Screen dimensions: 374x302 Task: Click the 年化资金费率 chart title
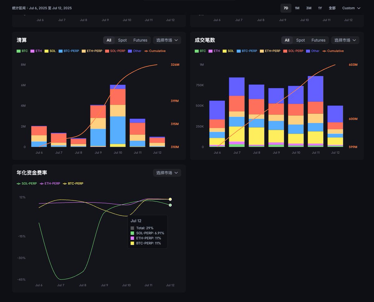(x=32, y=173)
